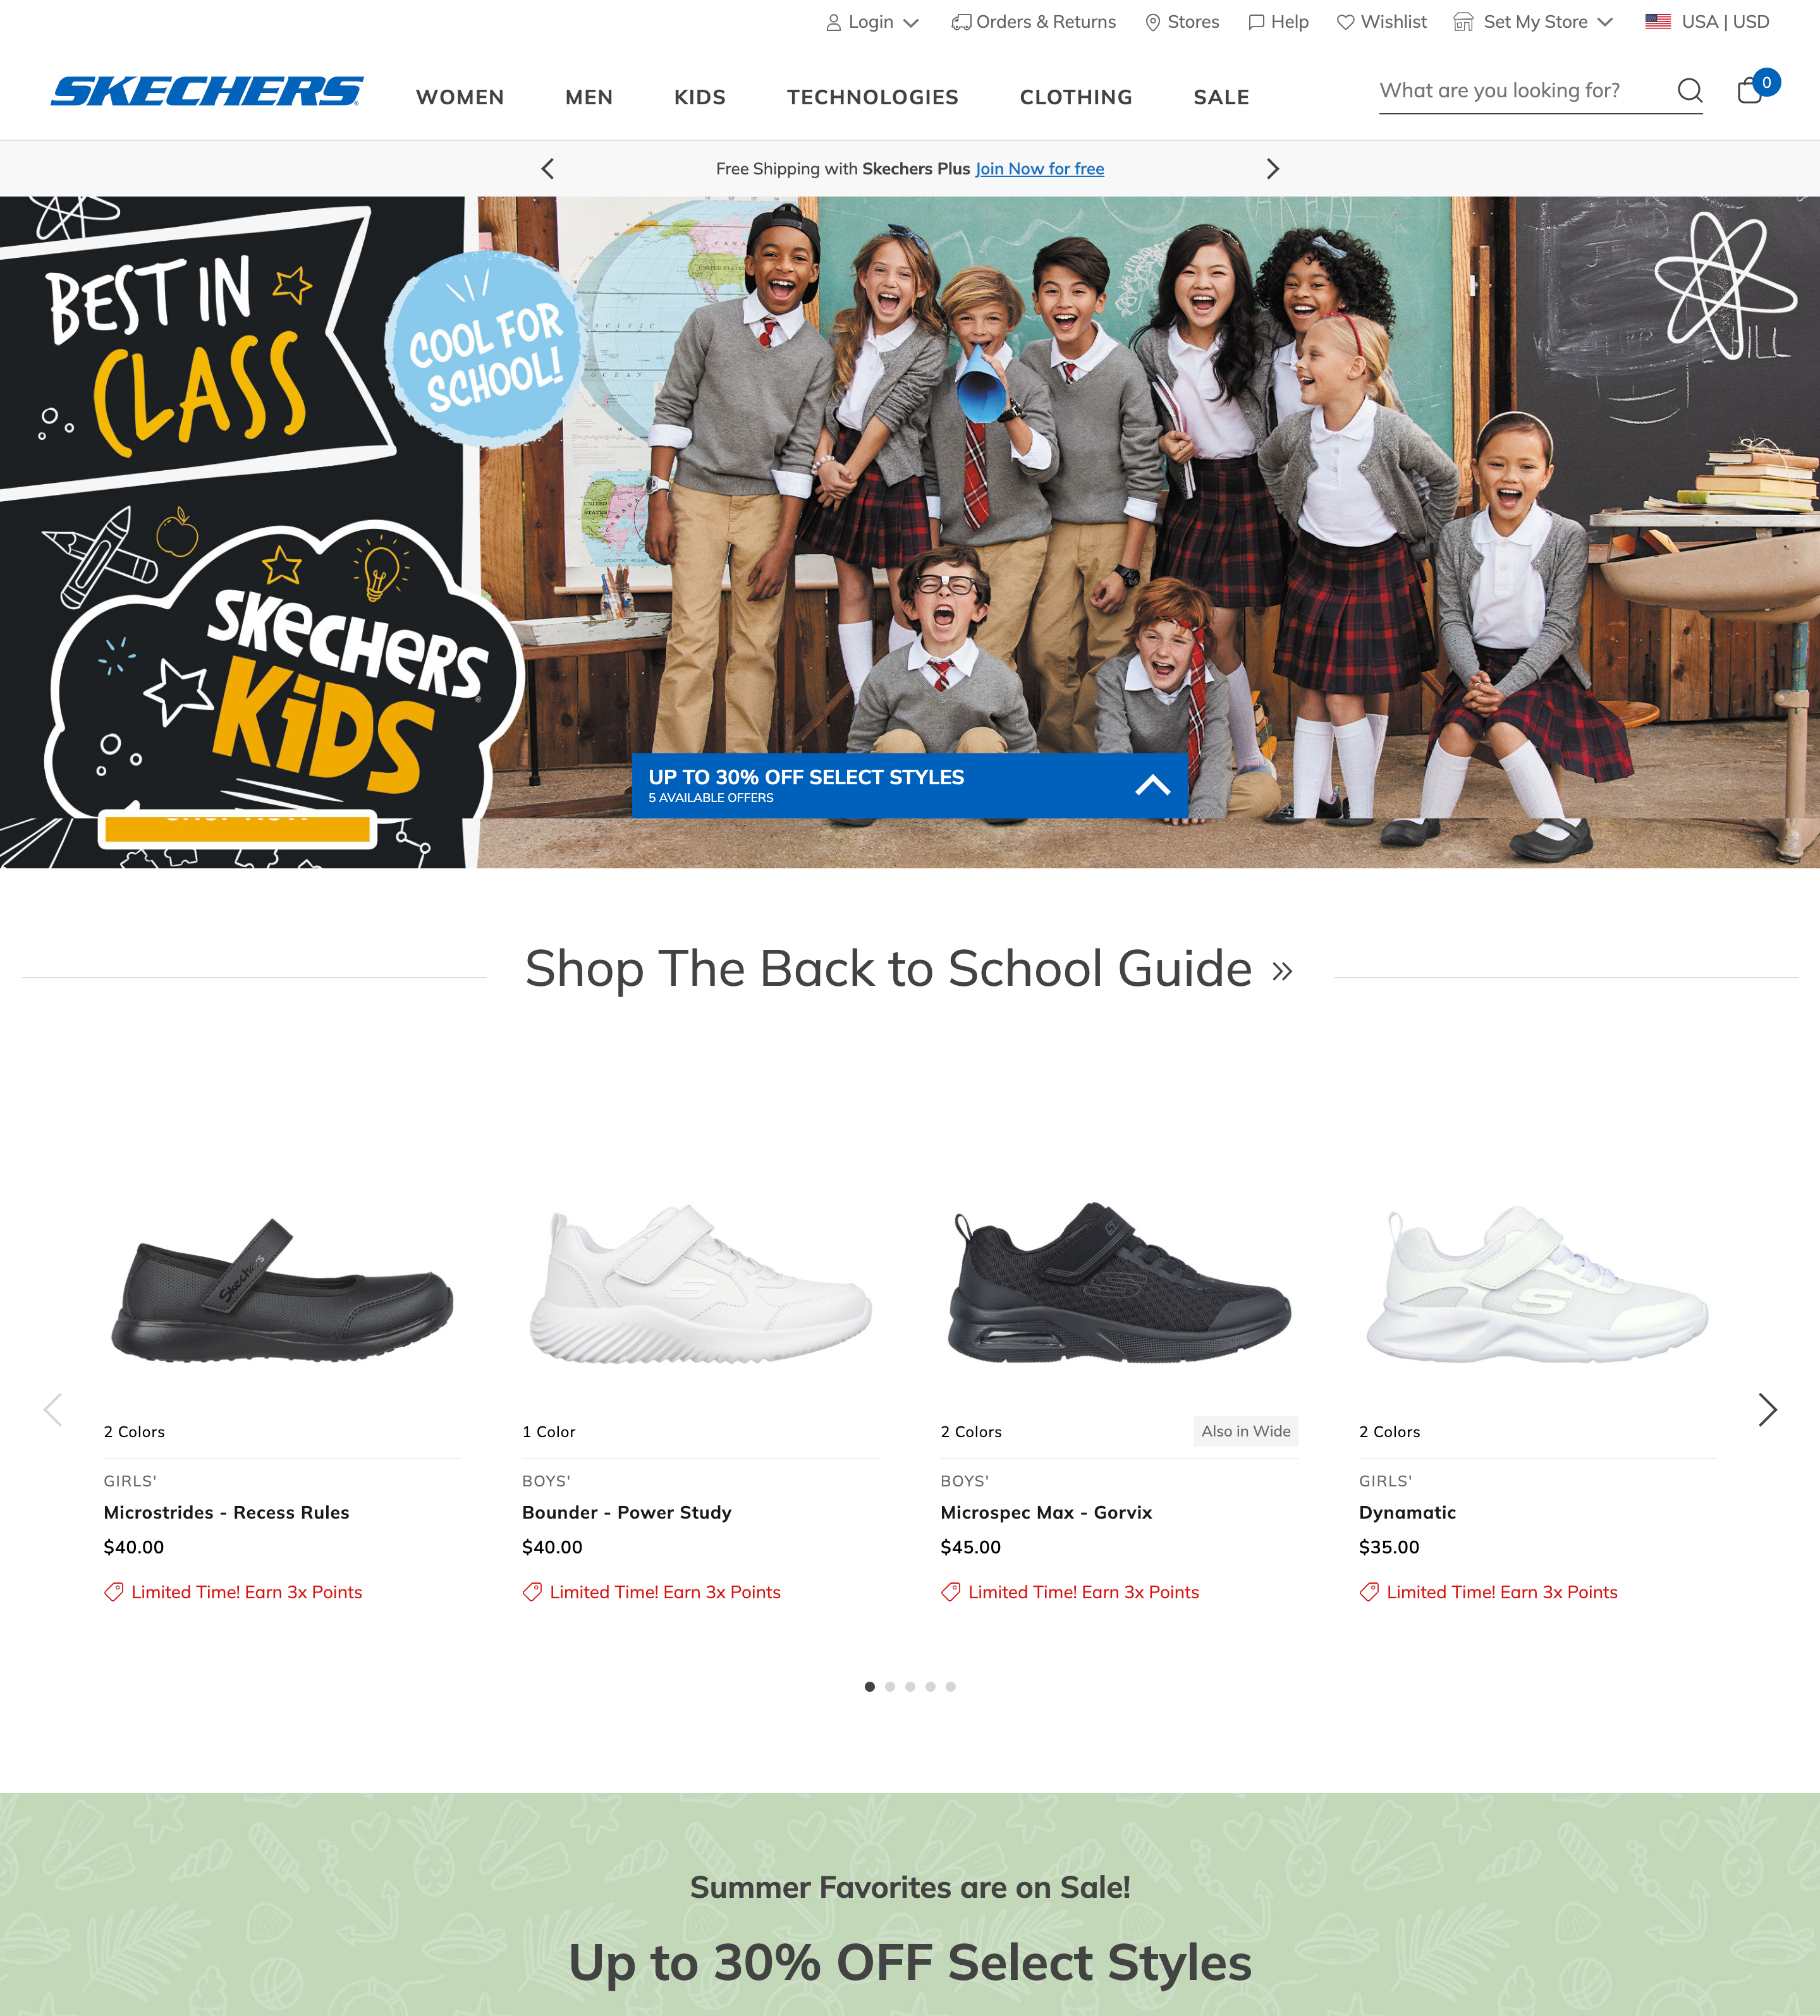Open Shop The Back to School Guide

pyautogui.click(x=909, y=969)
